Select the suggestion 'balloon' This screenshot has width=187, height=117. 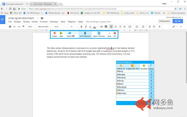click(132, 84)
